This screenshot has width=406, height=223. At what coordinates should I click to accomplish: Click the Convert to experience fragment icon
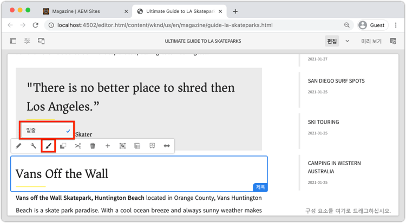152,146
